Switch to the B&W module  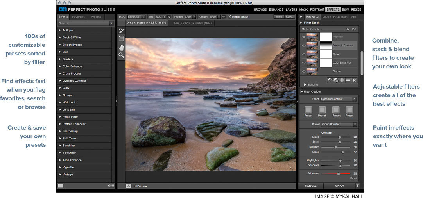tap(345, 9)
